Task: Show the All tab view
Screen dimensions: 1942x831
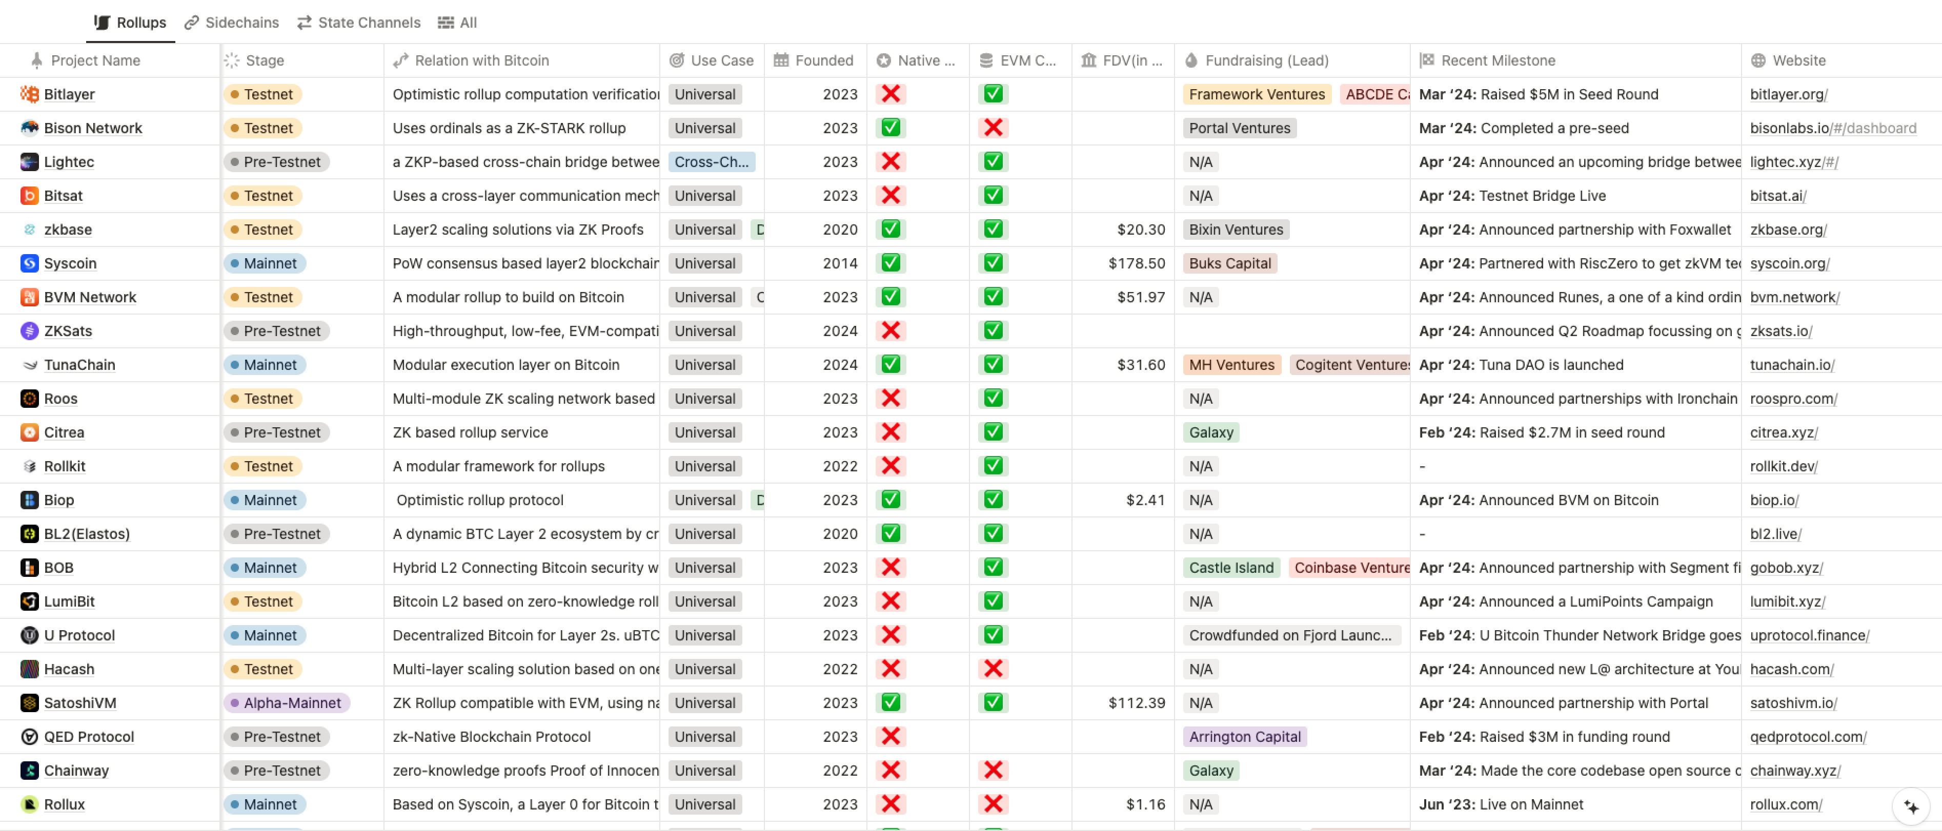Action: (x=458, y=23)
